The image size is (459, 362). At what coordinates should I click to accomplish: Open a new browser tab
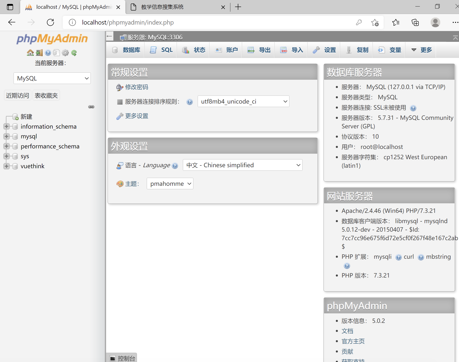click(x=238, y=7)
